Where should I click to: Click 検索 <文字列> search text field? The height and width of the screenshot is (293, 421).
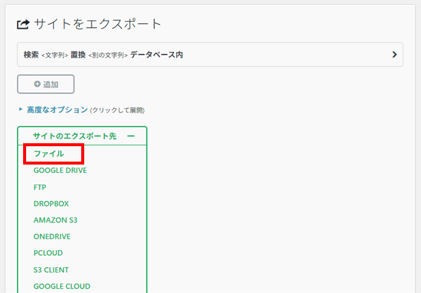tap(46, 54)
